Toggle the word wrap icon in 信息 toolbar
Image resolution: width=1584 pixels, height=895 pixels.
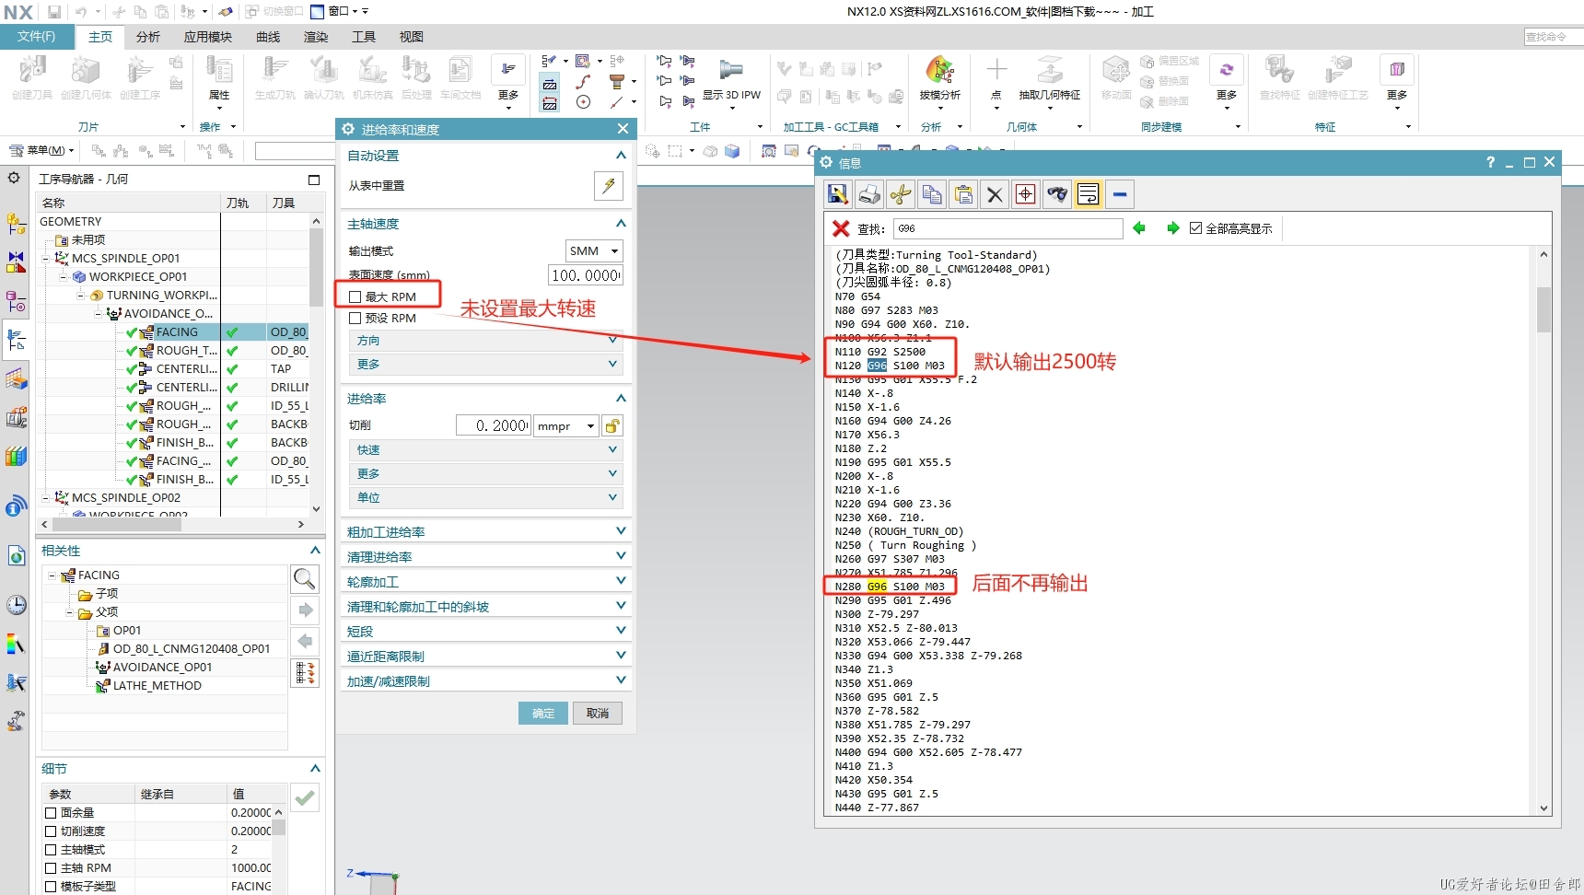pyautogui.click(x=1089, y=194)
